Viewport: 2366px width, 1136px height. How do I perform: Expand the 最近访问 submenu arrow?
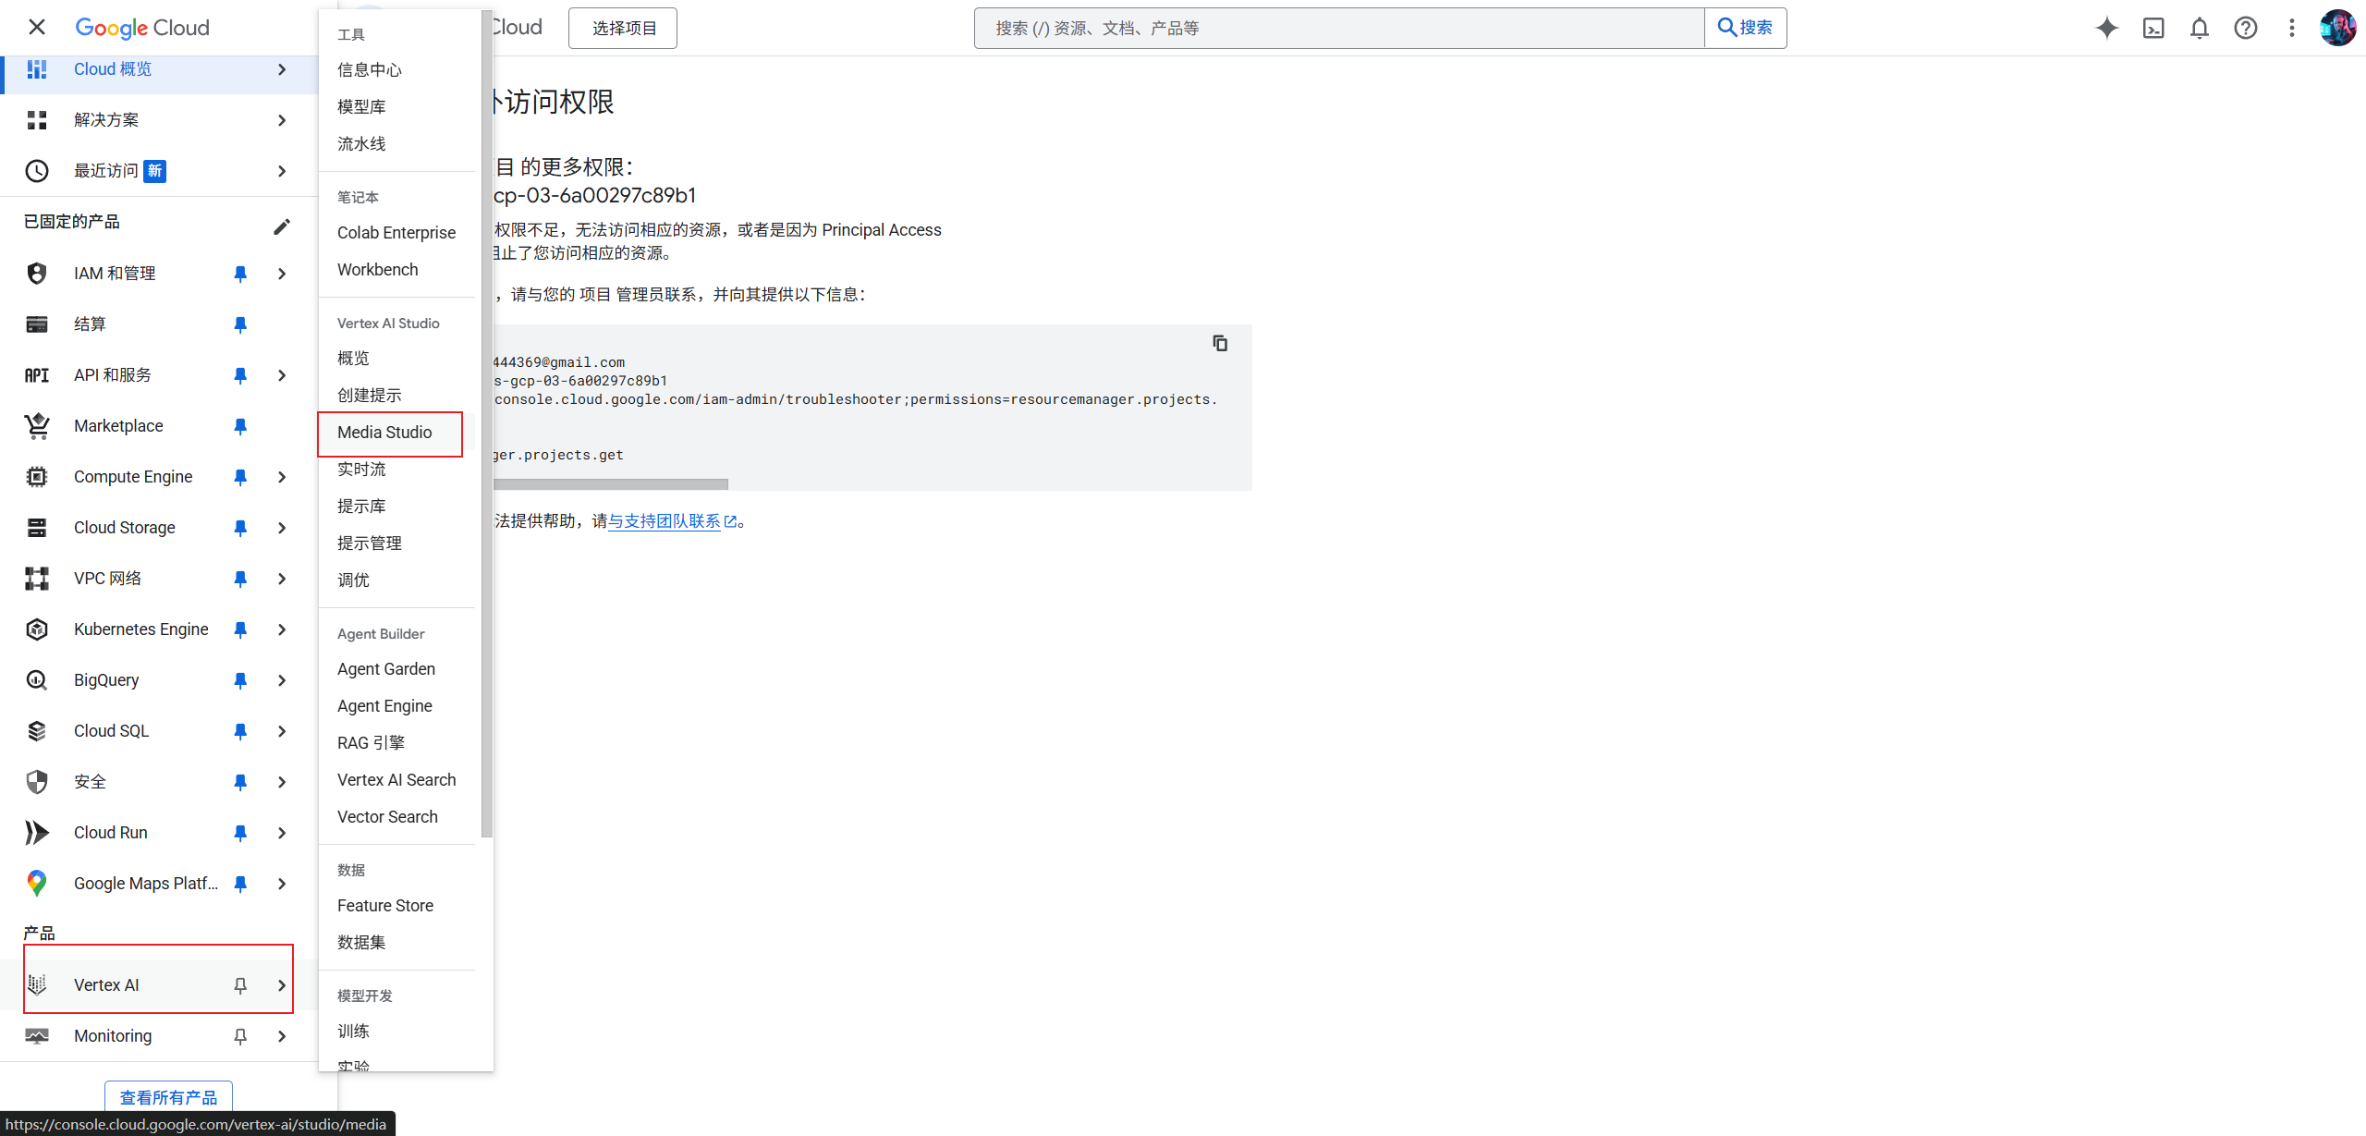tap(282, 171)
